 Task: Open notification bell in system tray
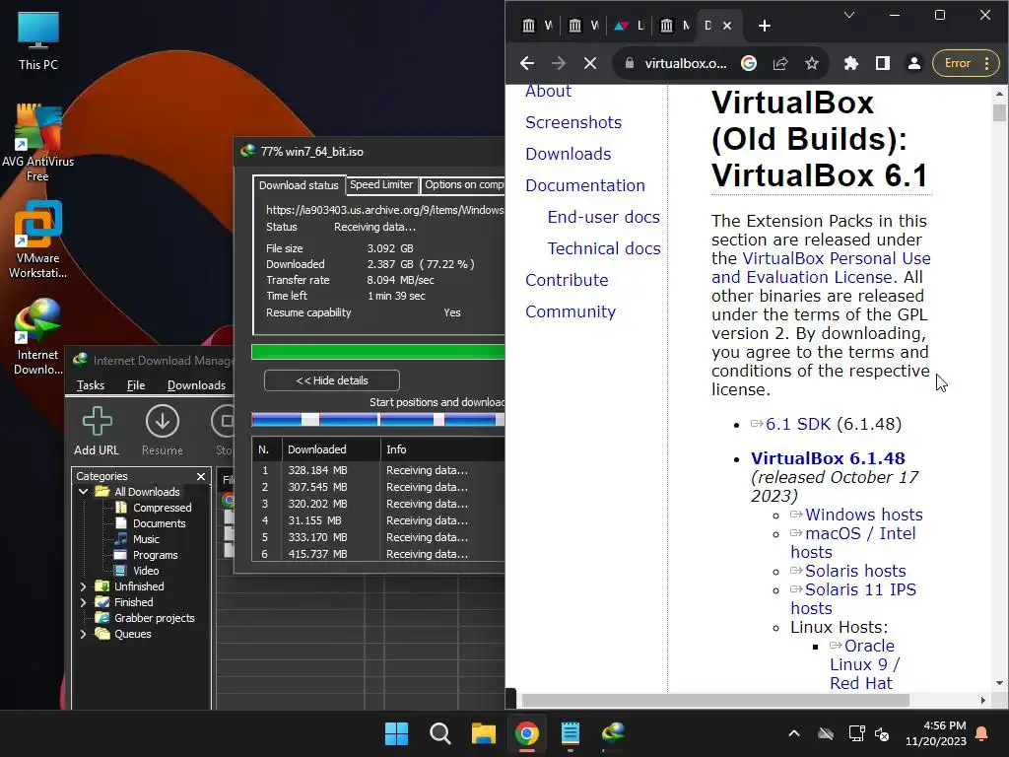(x=982, y=733)
